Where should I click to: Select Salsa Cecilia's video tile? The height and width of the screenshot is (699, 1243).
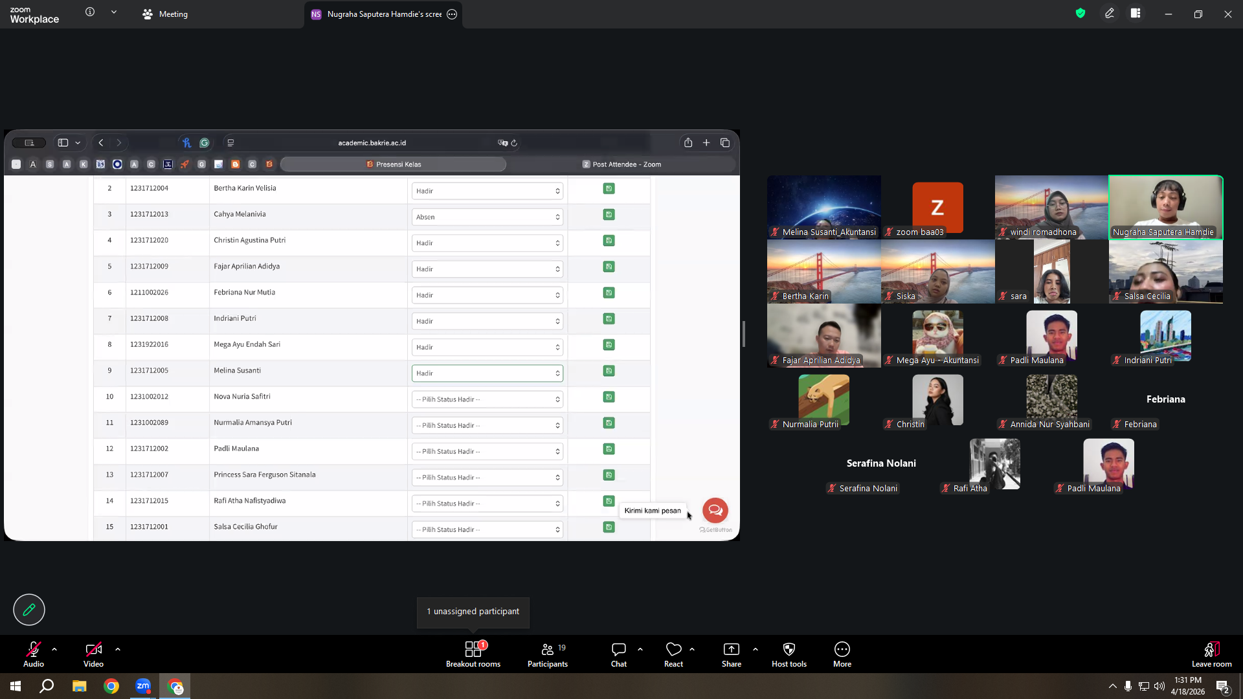point(1166,272)
